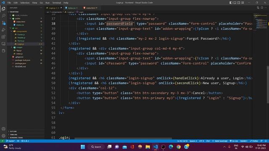Collapse the components folder
This screenshot has width=269, height=151.
click(21, 31)
